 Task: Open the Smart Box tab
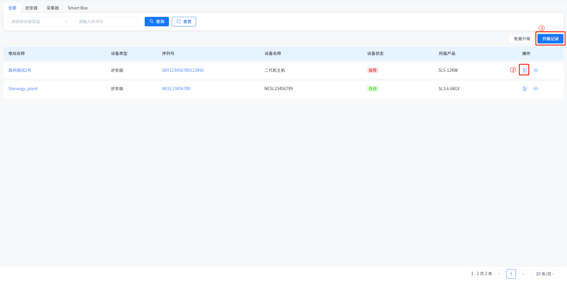pos(78,8)
